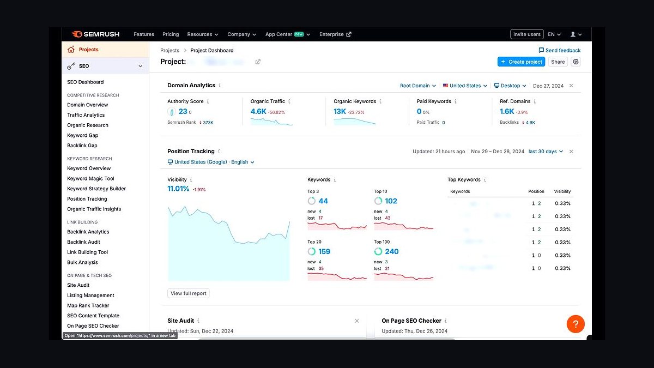Collapse the SEO sidebar section

[140, 66]
